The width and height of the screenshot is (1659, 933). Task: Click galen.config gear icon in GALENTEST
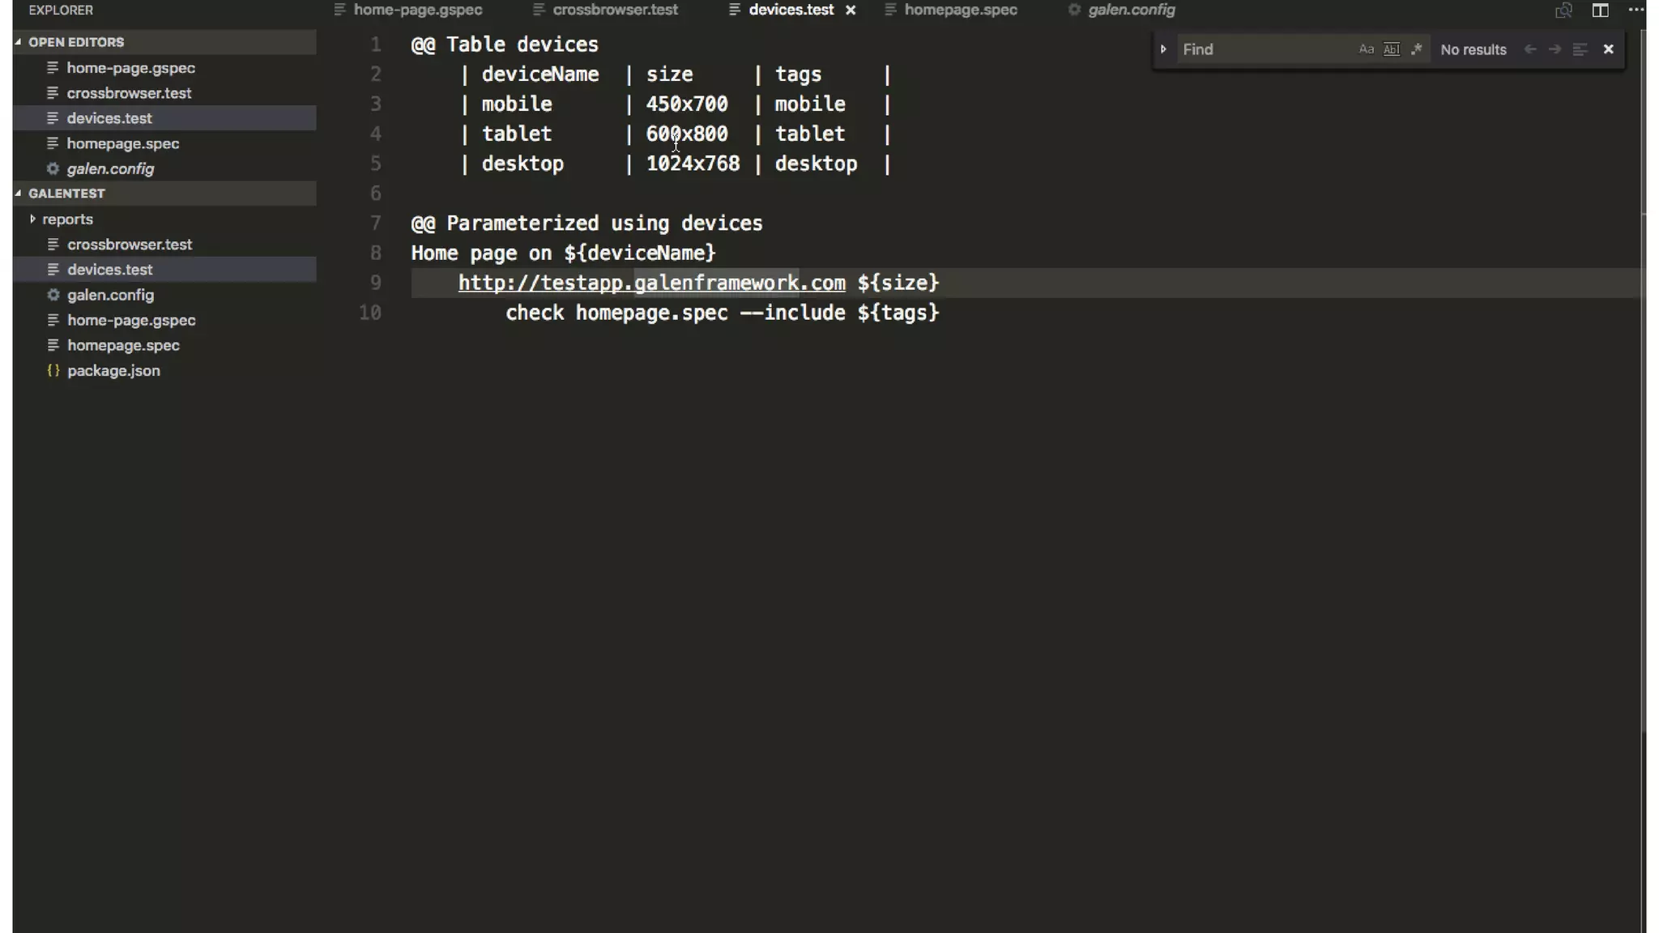(x=53, y=295)
